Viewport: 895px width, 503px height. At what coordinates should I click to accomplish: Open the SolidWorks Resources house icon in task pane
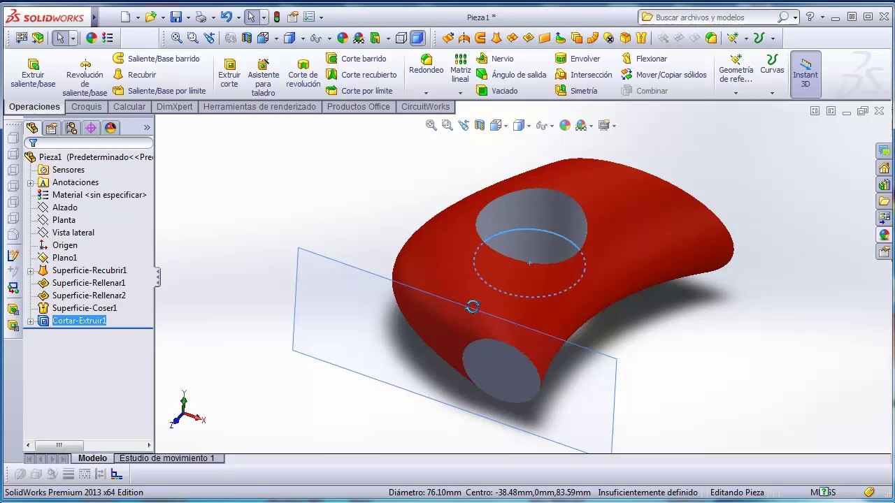click(x=885, y=168)
